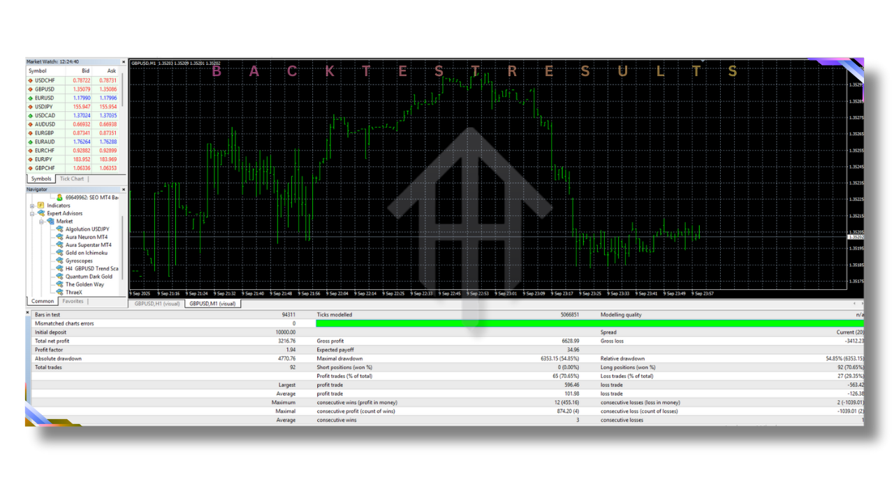Image resolution: width=894 pixels, height=503 pixels.
Task: Click the EURUSD green diamond icon
Action: point(29,98)
